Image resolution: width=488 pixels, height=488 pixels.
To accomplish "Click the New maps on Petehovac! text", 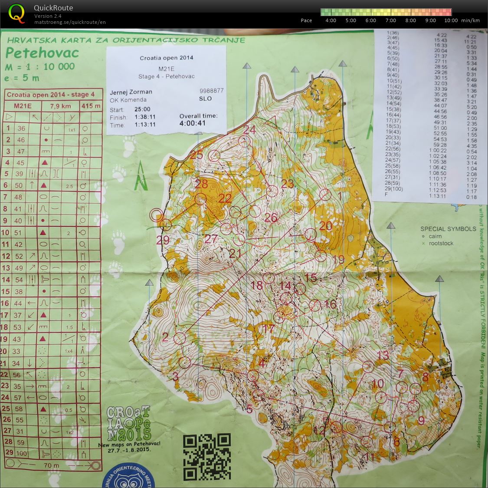I will [129, 445].
